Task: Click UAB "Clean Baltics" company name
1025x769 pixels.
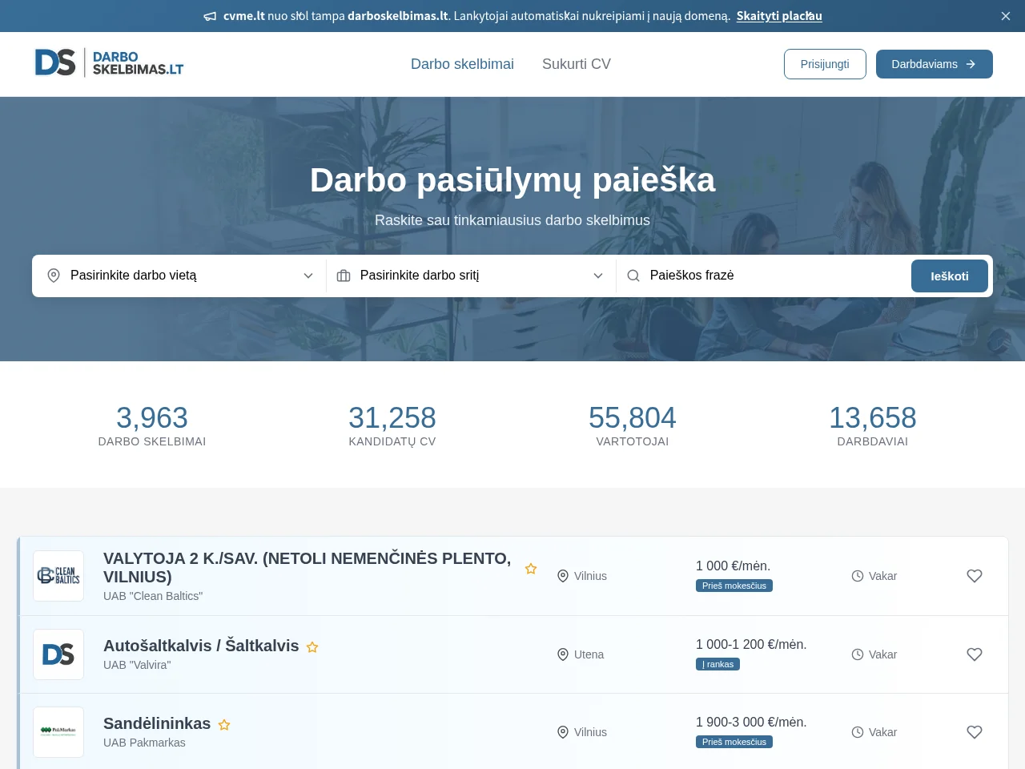Action: pyautogui.click(x=153, y=596)
